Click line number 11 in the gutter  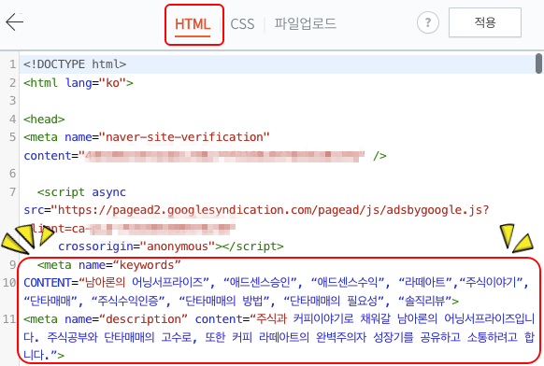(x=9, y=319)
